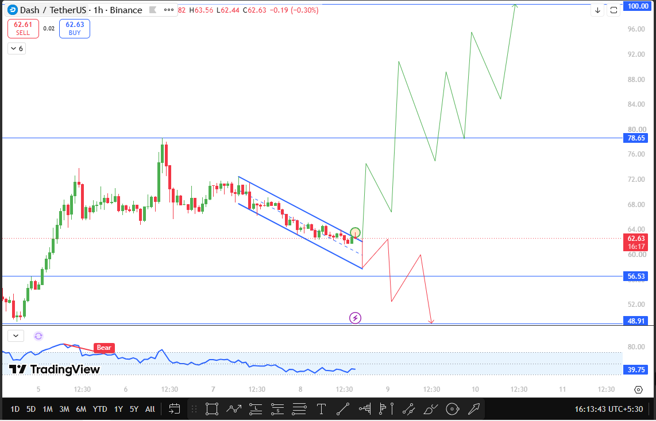Select the path polyline drawing tool
Viewport: 656px width, 421px height.
(234, 409)
